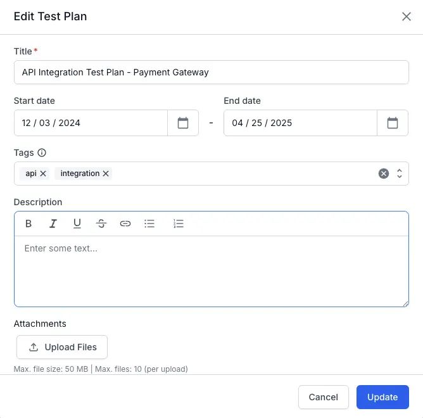Click into the Description text area

click(211, 271)
